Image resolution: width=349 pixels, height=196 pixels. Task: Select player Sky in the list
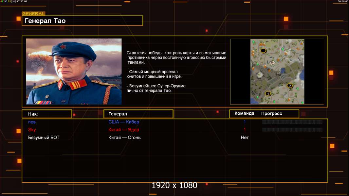tap(32, 130)
